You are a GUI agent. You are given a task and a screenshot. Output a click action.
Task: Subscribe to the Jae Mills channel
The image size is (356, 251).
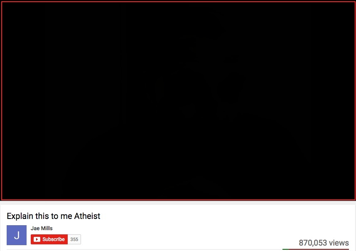click(x=49, y=239)
